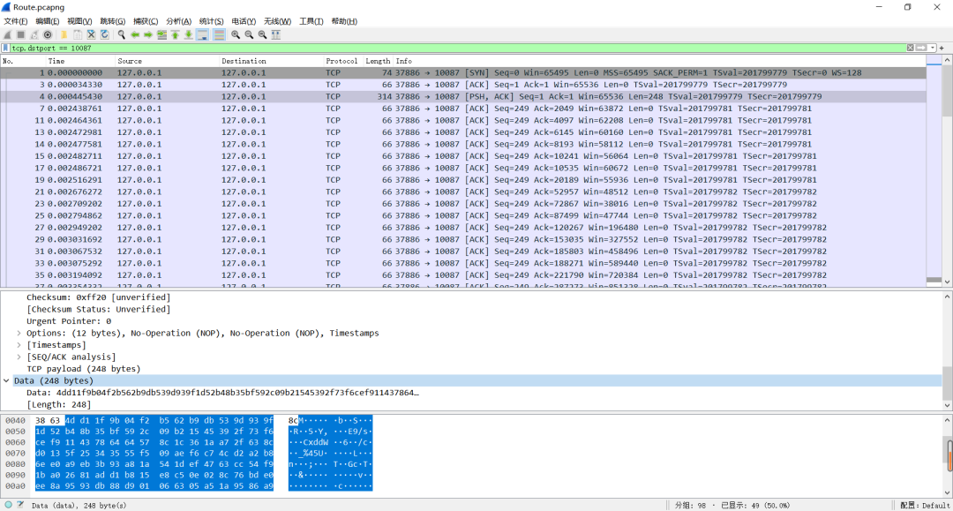Image resolution: width=953 pixels, height=511 pixels.
Task: Start capture with the shark fin icon
Action: click(7, 34)
